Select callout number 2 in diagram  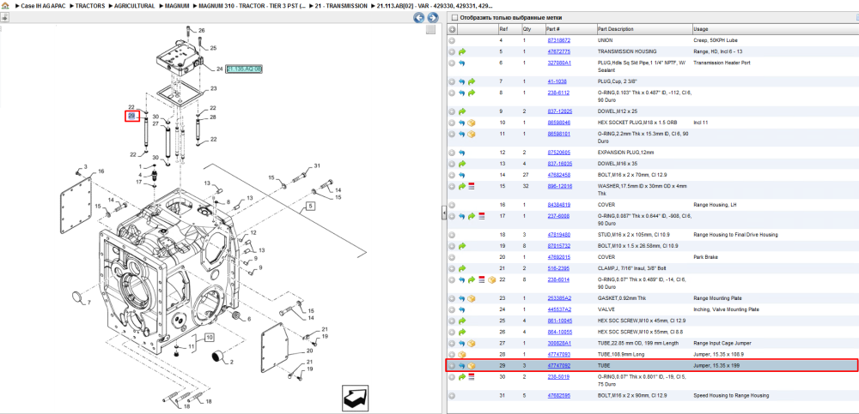[231, 362]
